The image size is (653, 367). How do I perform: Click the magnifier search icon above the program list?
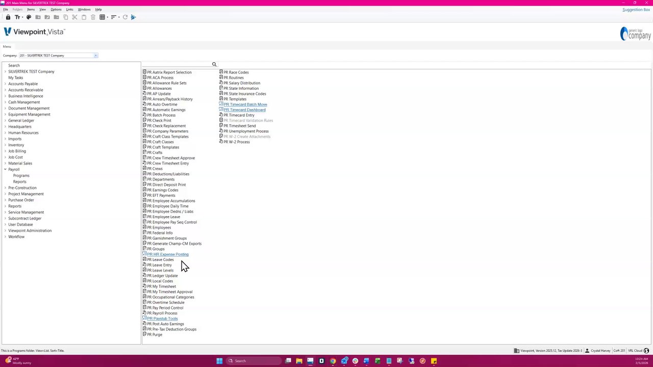(x=214, y=64)
